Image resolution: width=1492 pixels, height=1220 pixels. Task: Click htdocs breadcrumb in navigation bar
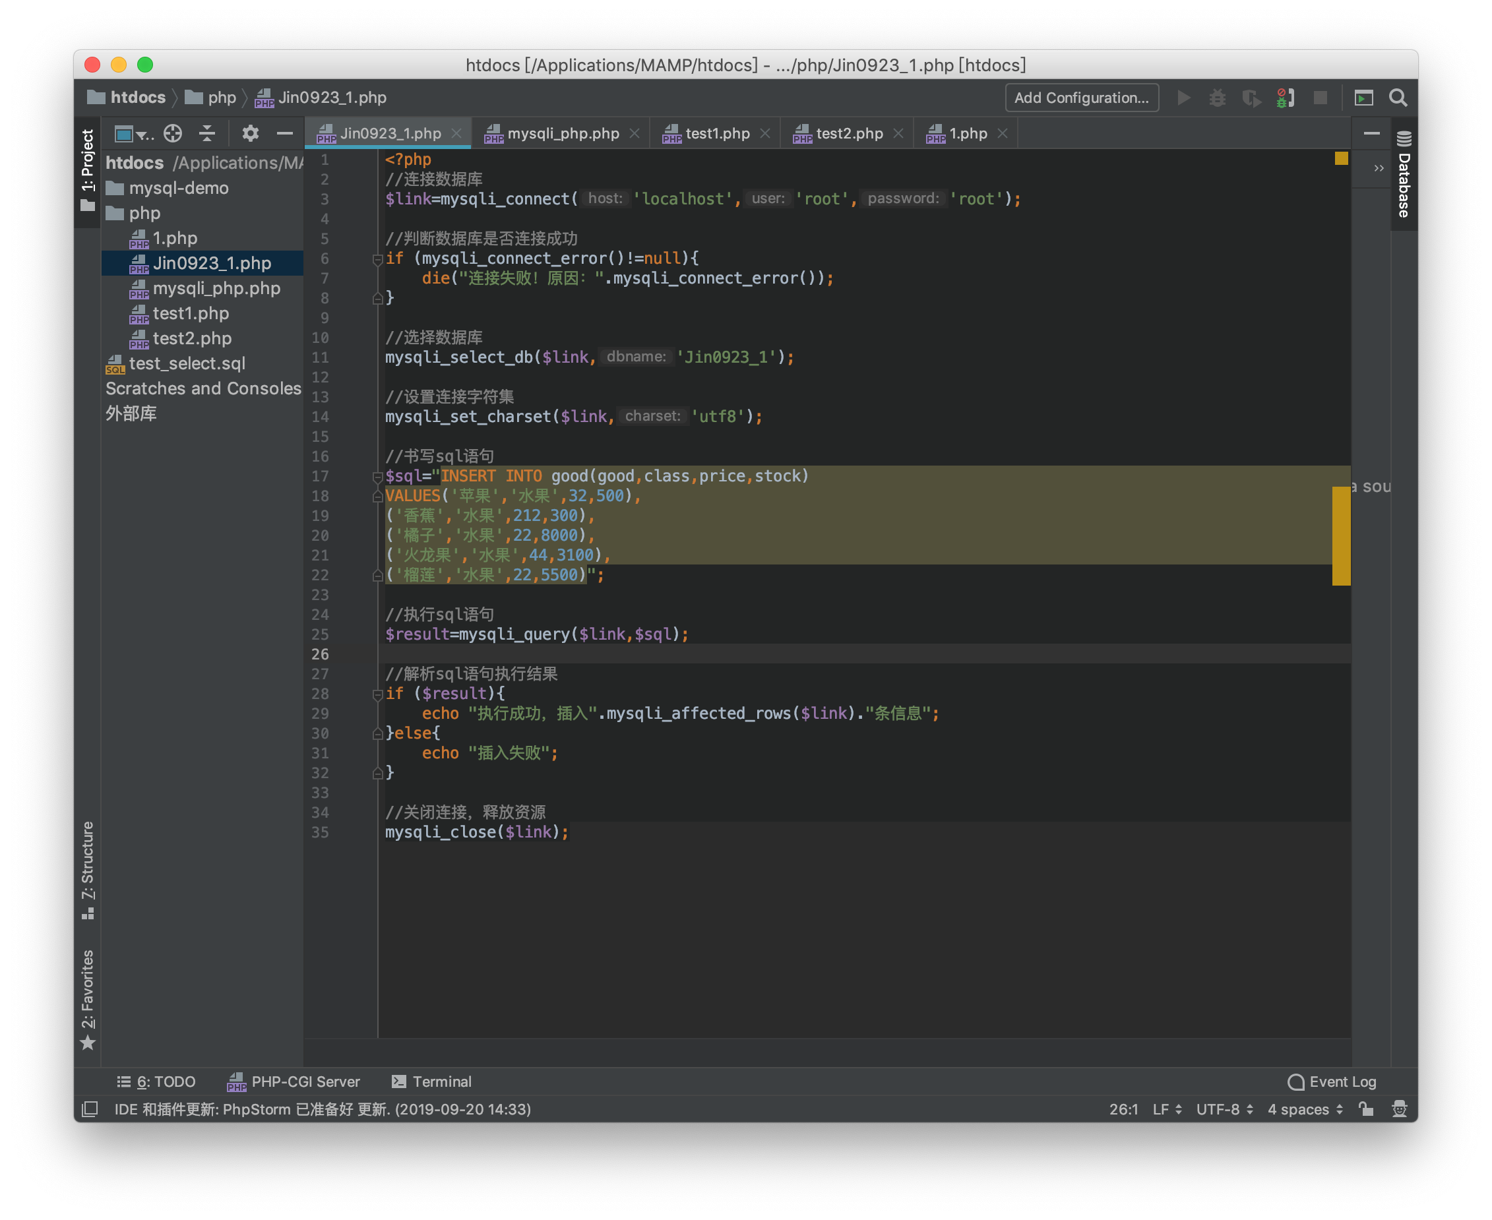tap(127, 98)
